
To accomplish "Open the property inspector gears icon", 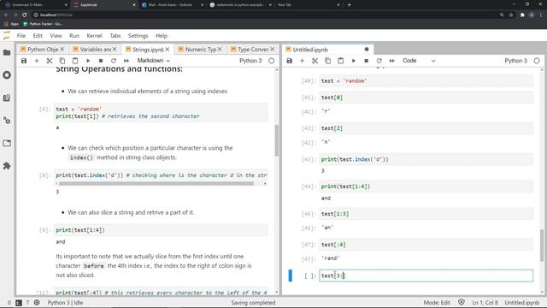I will tap(7, 121).
